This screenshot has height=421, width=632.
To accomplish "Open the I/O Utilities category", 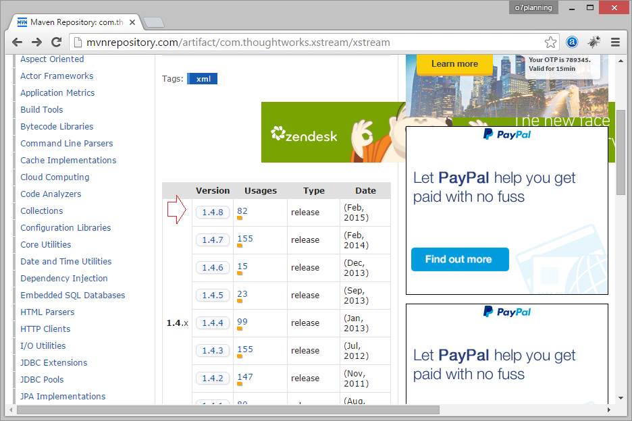I will coord(43,346).
